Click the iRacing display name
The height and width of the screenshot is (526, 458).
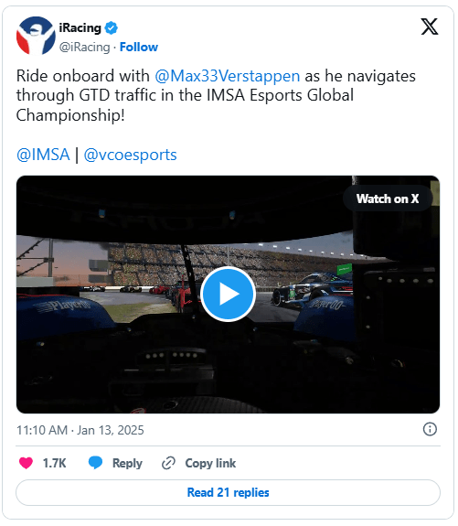(80, 27)
